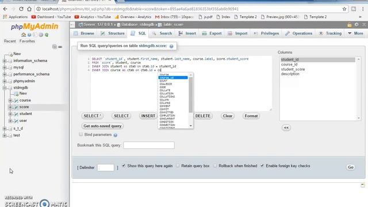Expand phpmyadmin database node

pyautogui.click(x=5, y=81)
